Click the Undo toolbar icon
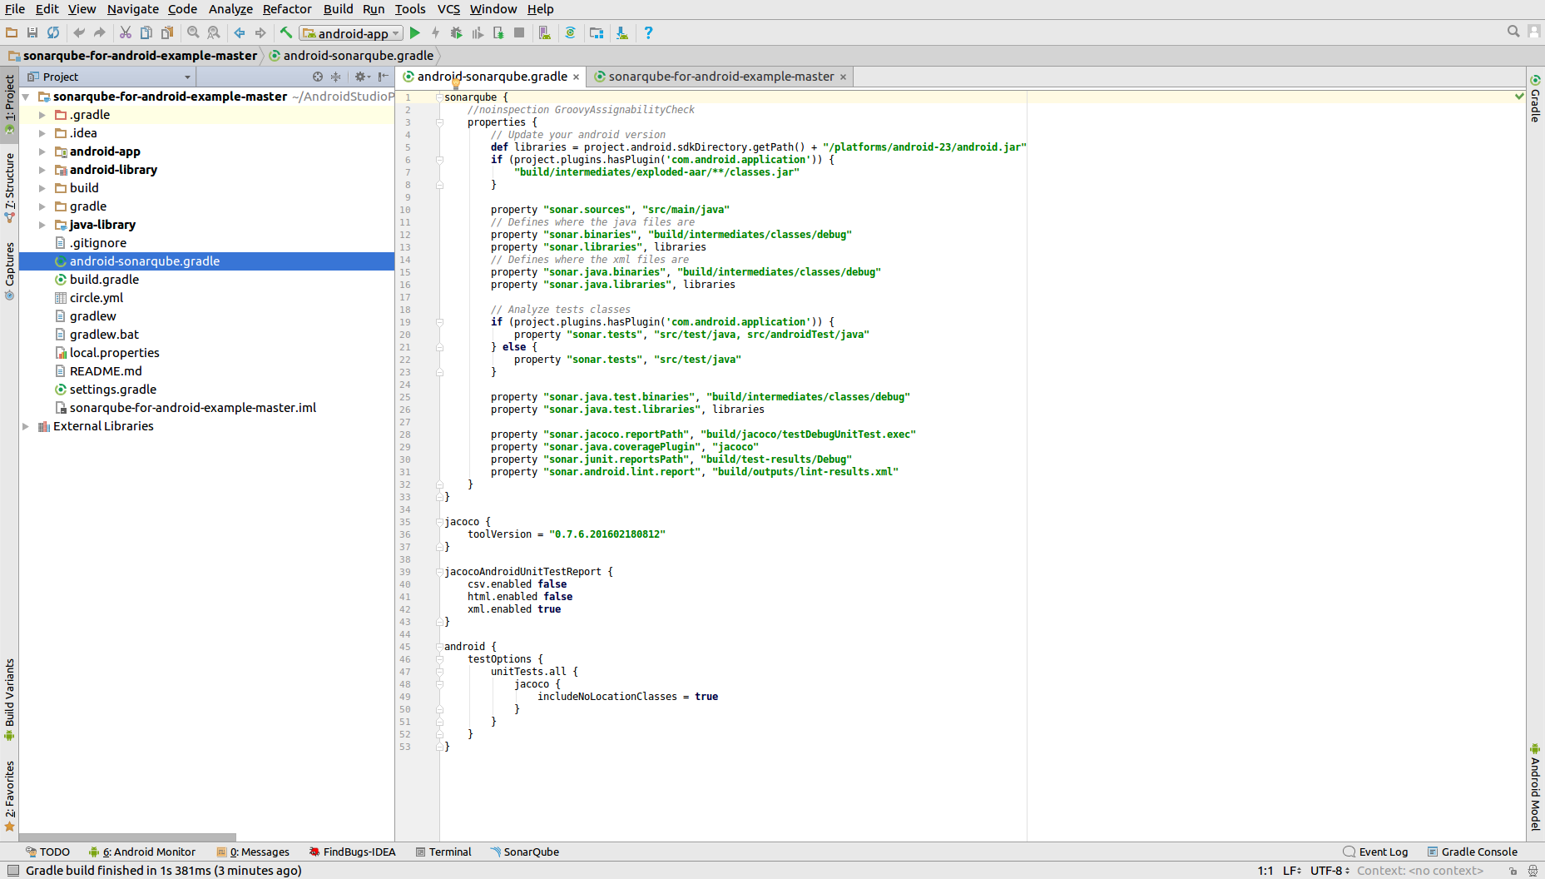The image size is (1545, 879). pos(79,32)
